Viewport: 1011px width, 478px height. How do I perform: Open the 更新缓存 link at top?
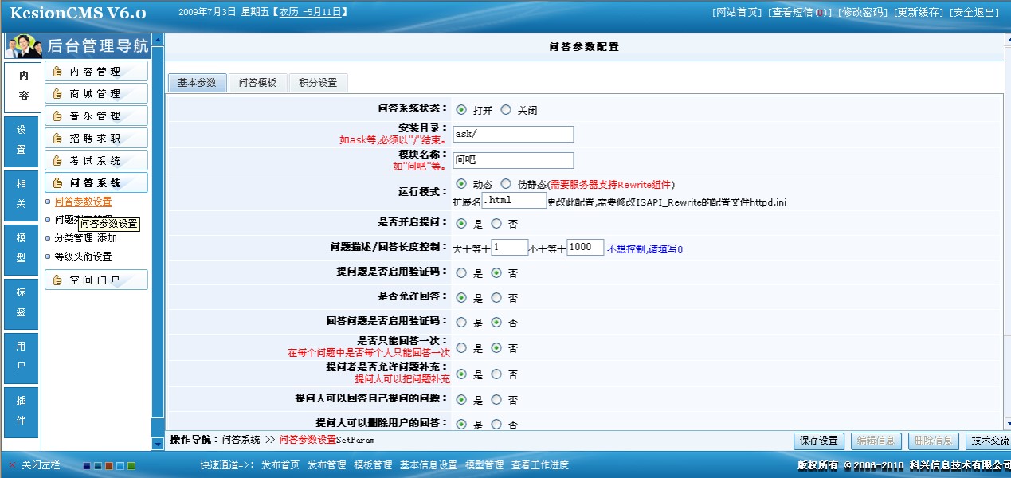coord(916,12)
